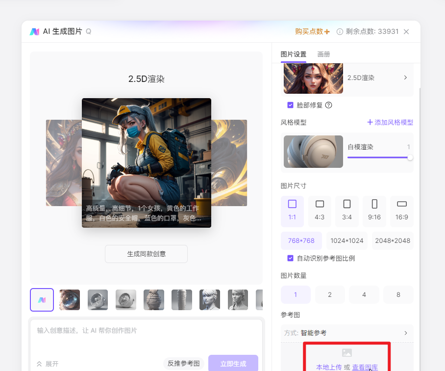445x371 pixels.
Task: Select the 9:16 portrait ratio
Action: 374,211
